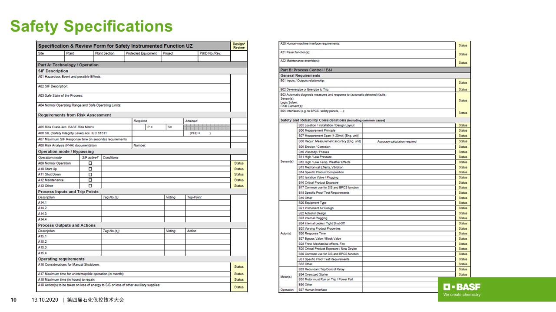Click 'B01 Inputs / Outputs relationship:'

point(302,81)
